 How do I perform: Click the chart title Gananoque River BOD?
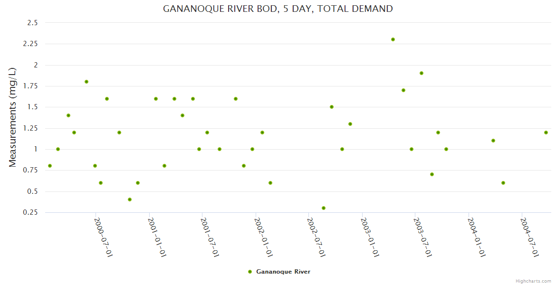[278, 9]
